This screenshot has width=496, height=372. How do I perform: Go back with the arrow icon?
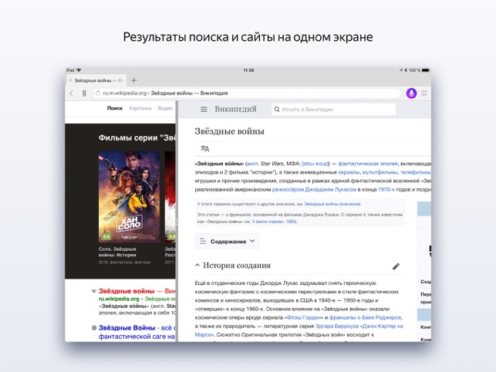pyautogui.click(x=72, y=93)
